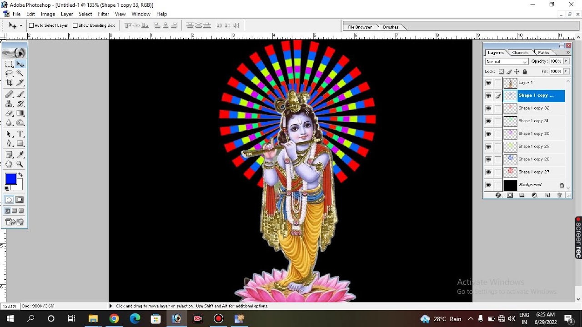The image size is (582, 327).
Task: Toggle lock all padlock icon
Action: coord(525,71)
